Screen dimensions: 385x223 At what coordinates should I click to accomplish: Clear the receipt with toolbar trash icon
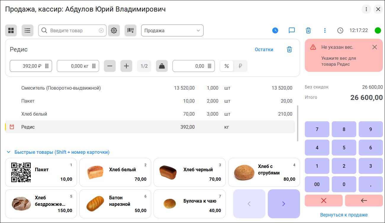[x=308, y=30]
